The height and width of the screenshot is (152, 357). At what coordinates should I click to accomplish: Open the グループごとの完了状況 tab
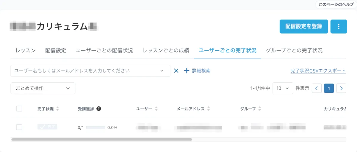294,50
